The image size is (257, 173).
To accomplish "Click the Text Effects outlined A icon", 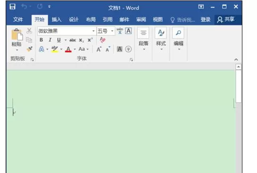I will pos(41,49).
